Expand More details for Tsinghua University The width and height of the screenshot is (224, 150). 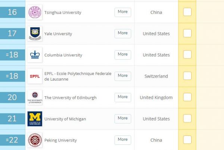point(122,12)
